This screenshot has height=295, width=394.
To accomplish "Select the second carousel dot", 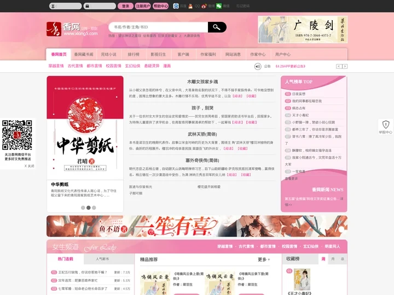I will pos(89,208).
